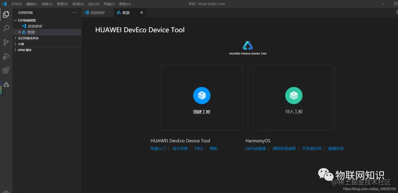This screenshot has height=193, width=398.
Task: Open the Search view in the activity bar
Action: tap(6, 28)
